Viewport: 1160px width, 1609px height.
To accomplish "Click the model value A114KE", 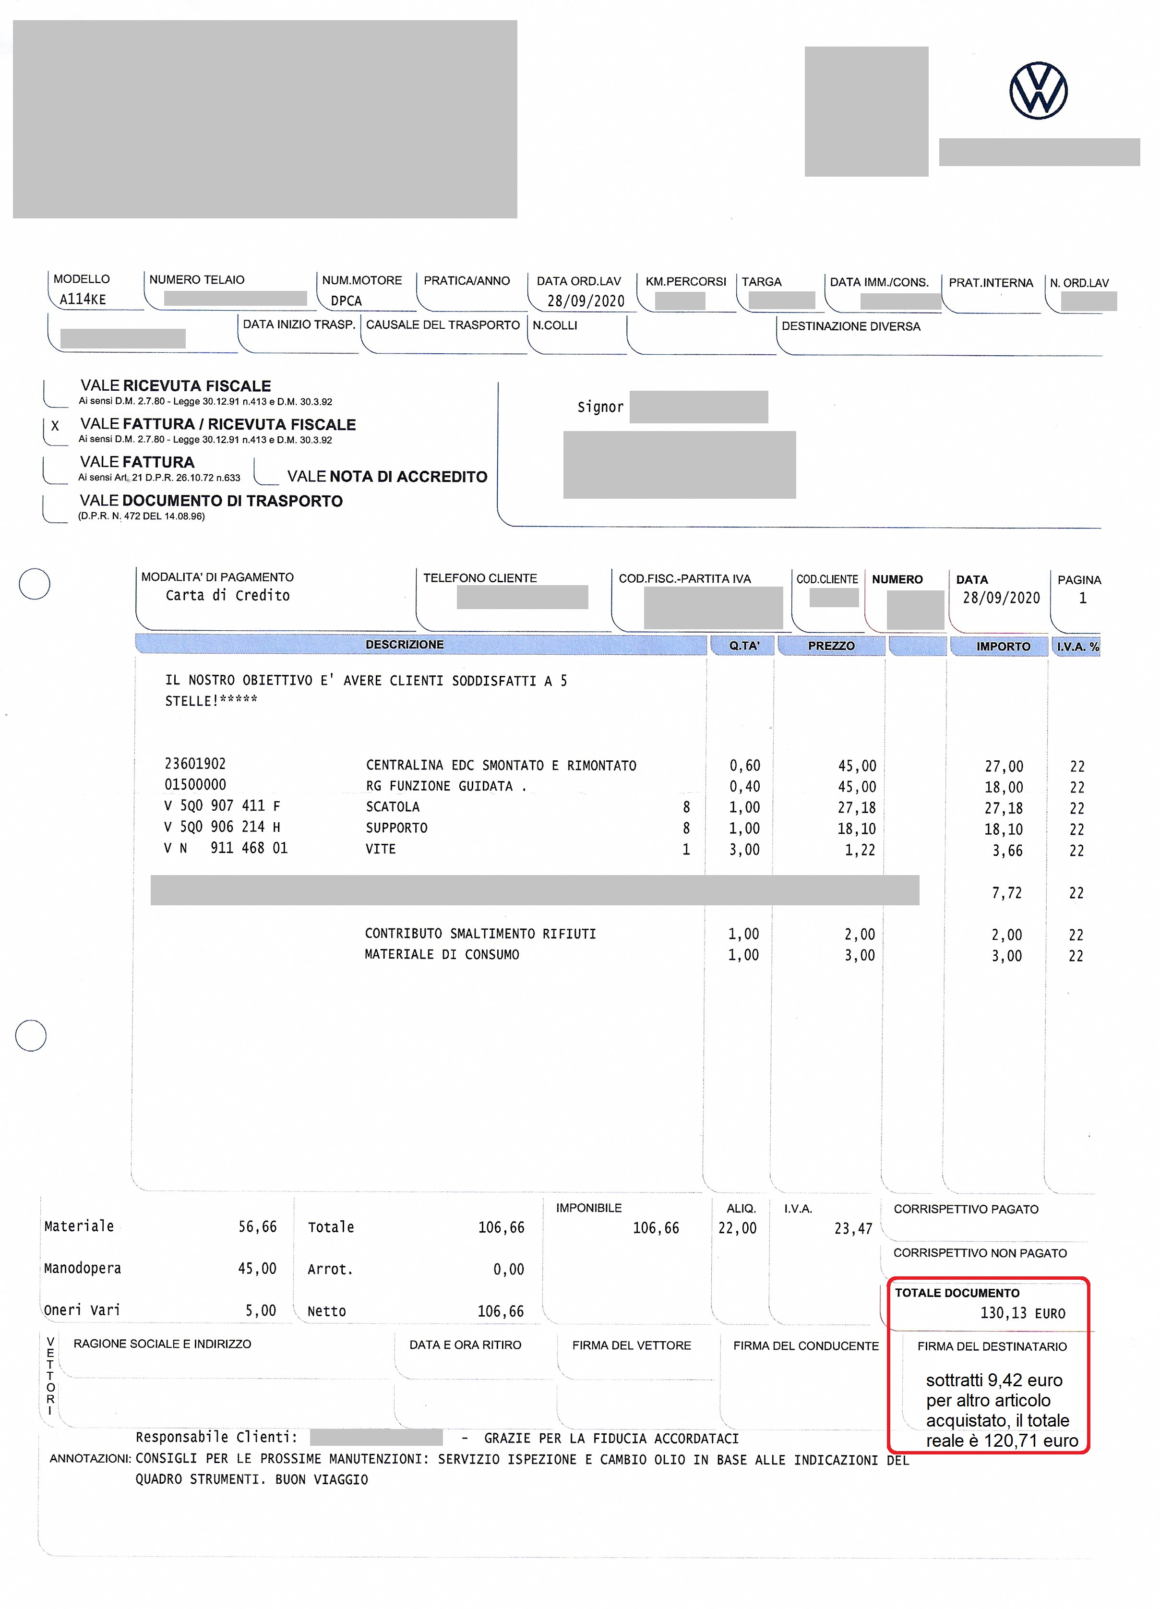I will pyautogui.click(x=82, y=300).
